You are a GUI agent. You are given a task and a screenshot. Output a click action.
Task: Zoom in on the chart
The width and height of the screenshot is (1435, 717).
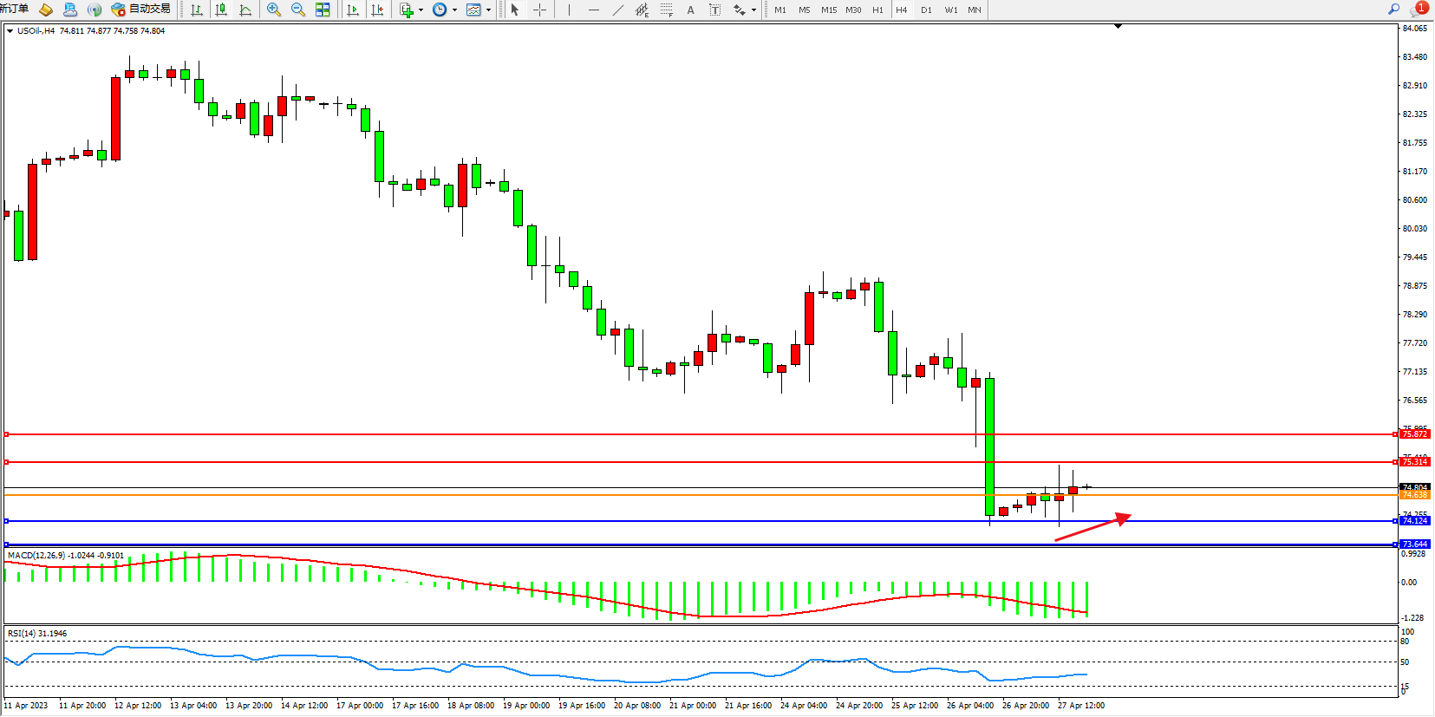pos(274,10)
